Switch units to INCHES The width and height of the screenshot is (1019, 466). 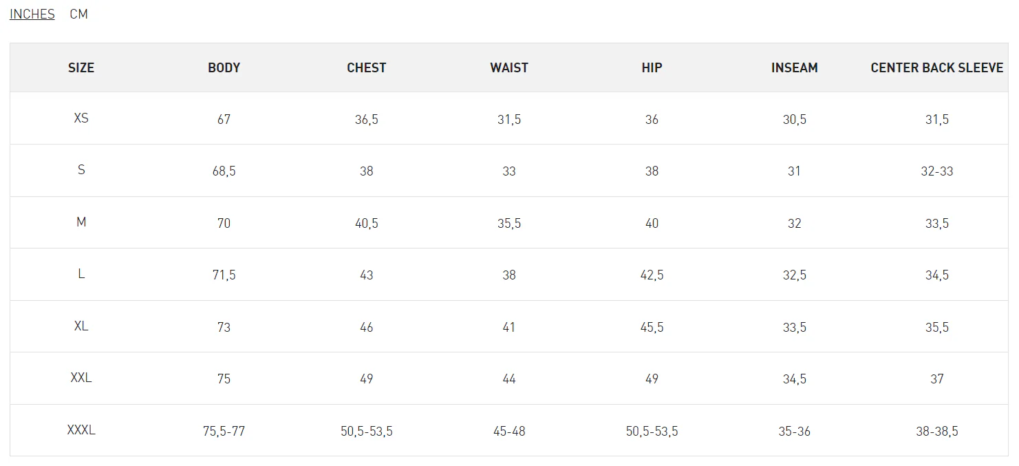click(x=32, y=14)
